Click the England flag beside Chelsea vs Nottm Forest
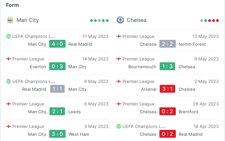Image resolution: width=225 pixels, height=141 pixels. pyautogui.click(x=119, y=36)
